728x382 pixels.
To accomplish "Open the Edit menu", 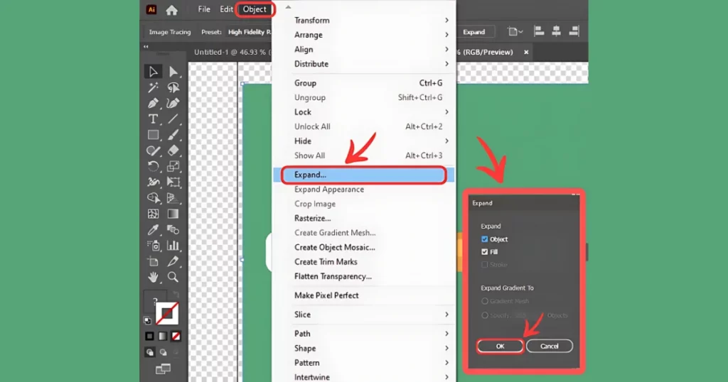I will coord(226,9).
